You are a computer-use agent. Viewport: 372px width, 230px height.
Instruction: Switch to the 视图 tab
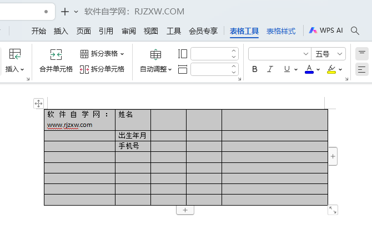coord(151,31)
